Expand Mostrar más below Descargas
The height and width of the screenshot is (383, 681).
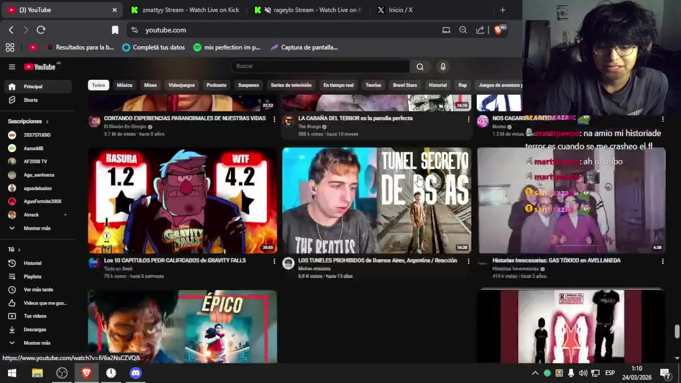[37, 343]
